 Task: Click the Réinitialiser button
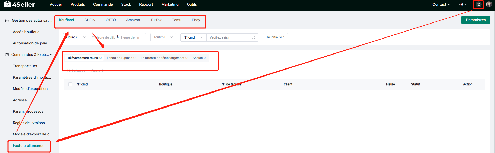[275, 37]
